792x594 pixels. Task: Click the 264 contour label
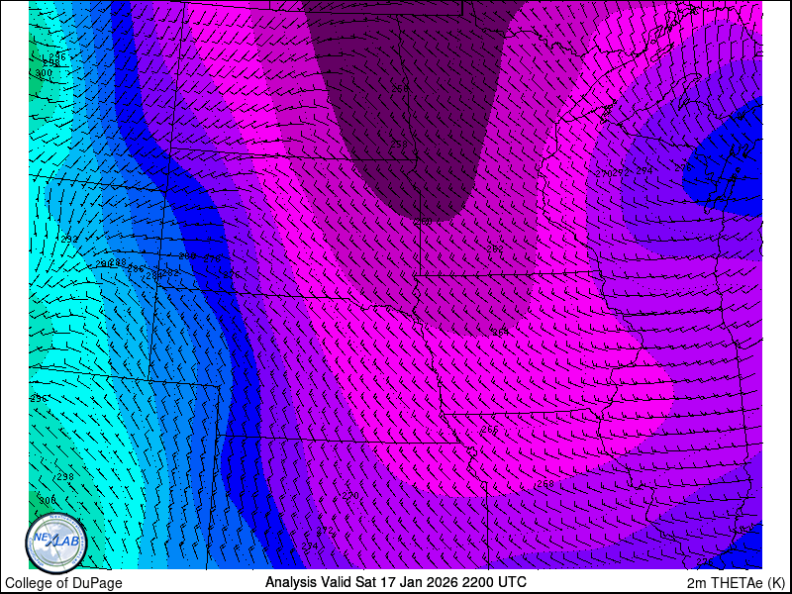click(500, 333)
